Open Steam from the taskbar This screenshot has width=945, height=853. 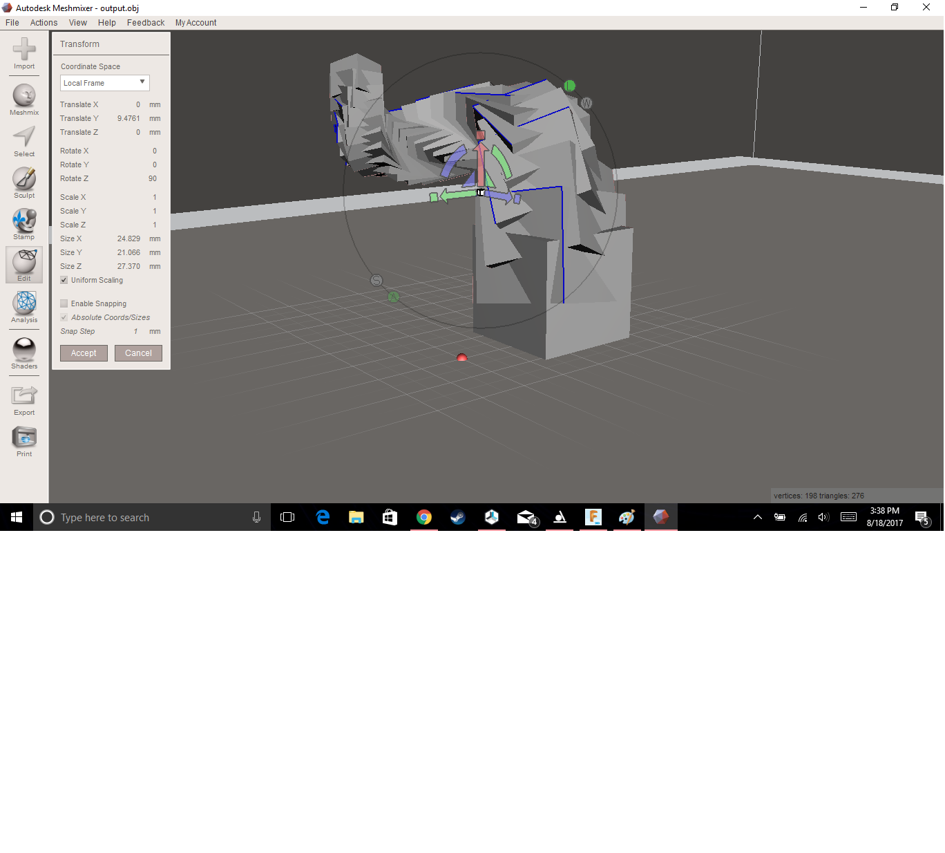point(458,517)
